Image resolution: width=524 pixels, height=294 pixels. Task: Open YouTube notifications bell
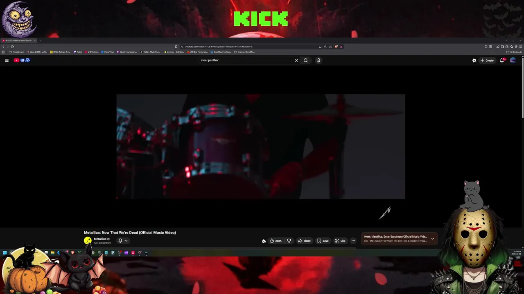coord(502,60)
